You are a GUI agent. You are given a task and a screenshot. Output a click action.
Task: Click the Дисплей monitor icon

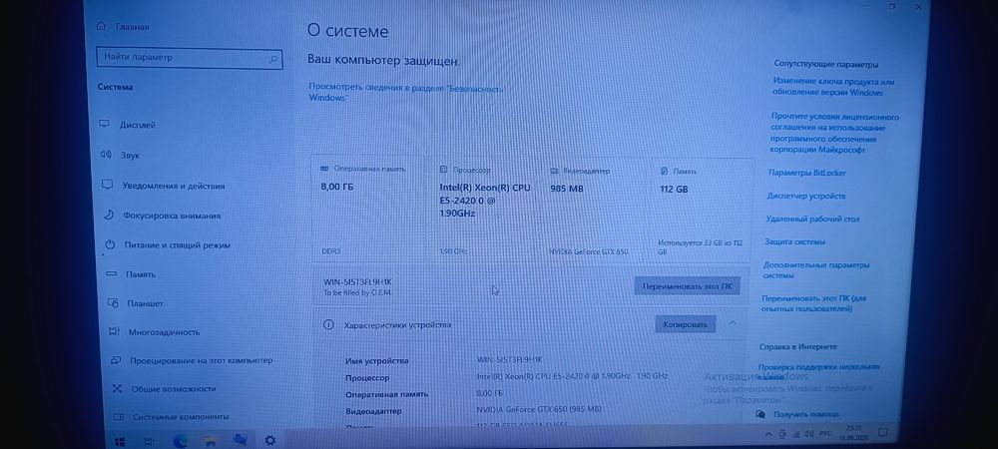point(105,124)
